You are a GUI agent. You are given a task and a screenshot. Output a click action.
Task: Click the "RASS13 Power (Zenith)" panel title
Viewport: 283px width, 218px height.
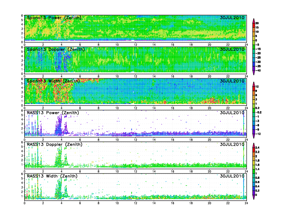(x=53, y=113)
